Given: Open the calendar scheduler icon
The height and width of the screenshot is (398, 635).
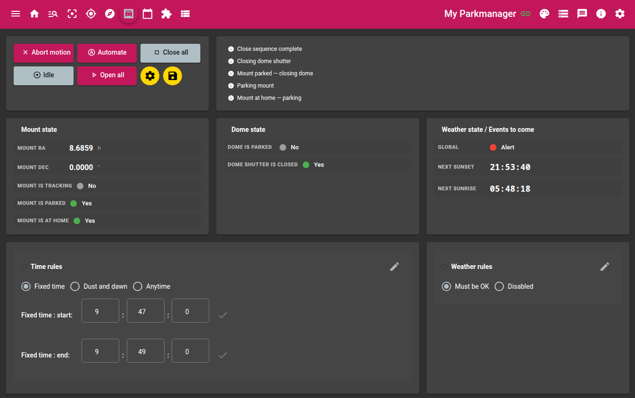Looking at the screenshot, I should click(148, 14).
